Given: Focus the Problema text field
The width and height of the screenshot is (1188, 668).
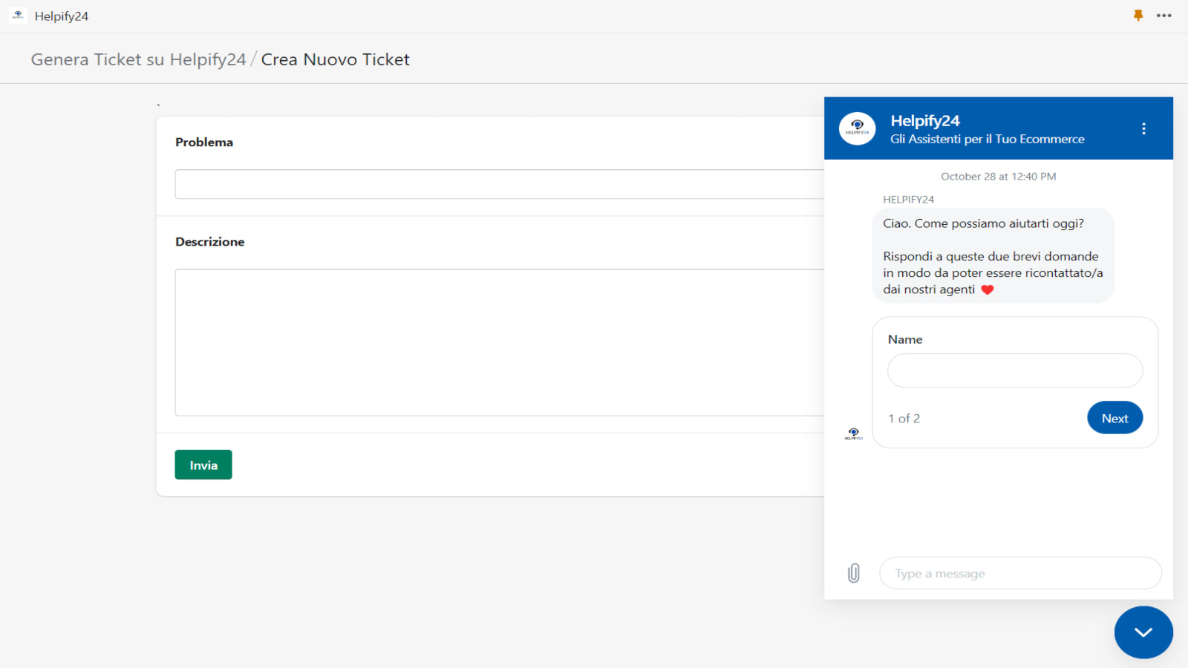Looking at the screenshot, I should tap(499, 184).
